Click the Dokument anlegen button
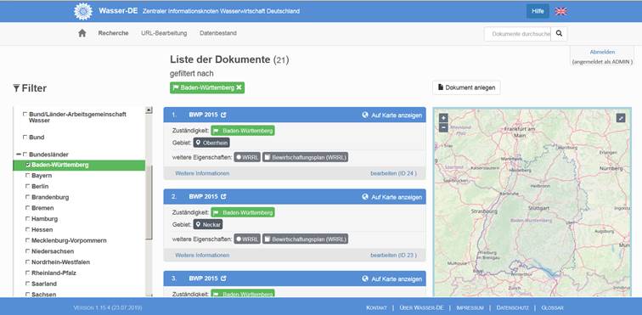The height and width of the screenshot is (315, 642). pos(466,87)
